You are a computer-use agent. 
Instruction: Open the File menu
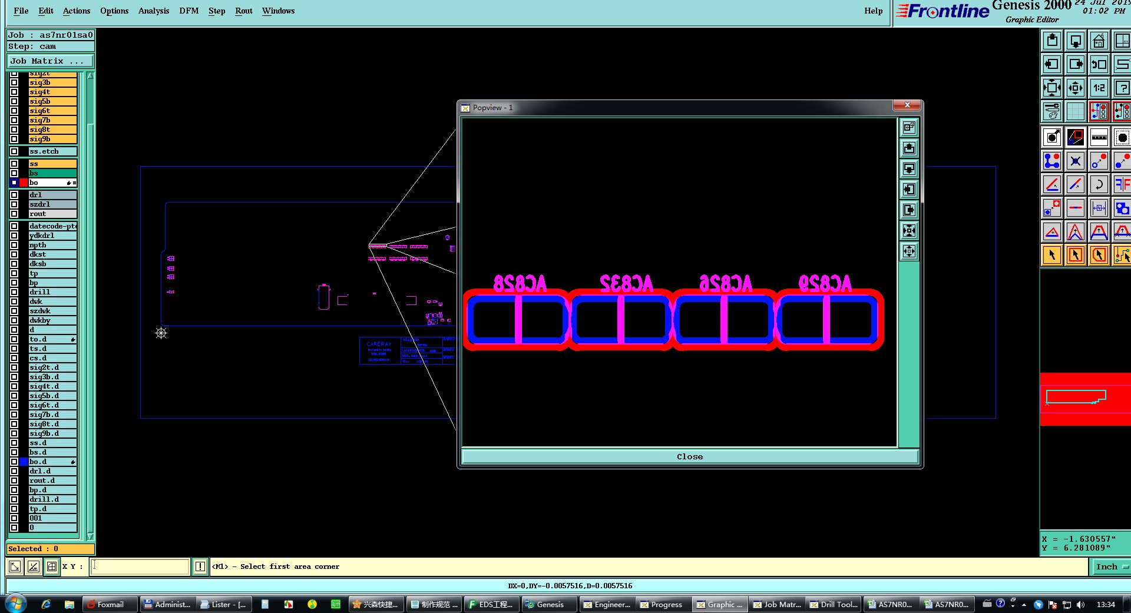click(x=21, y=11)
